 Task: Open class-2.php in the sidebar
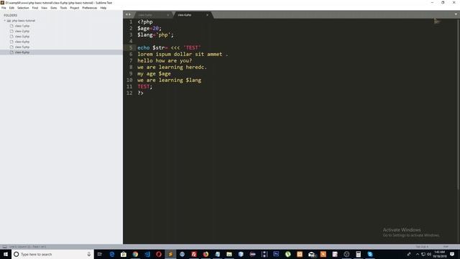coord(22,31)
